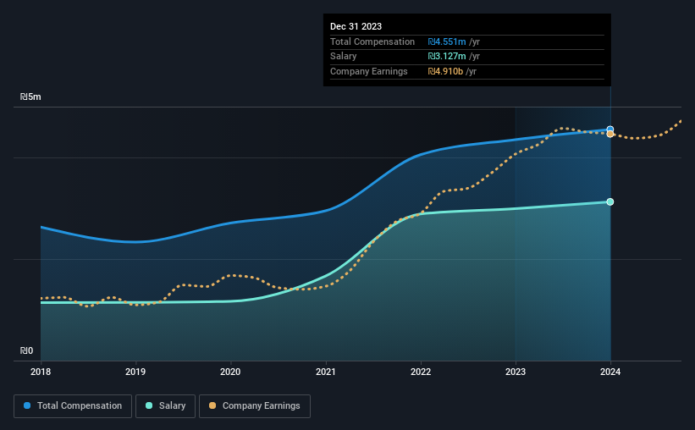Click the 2020 x-axis label
This screenshot has height=430, width=695.
pos(230,372)
